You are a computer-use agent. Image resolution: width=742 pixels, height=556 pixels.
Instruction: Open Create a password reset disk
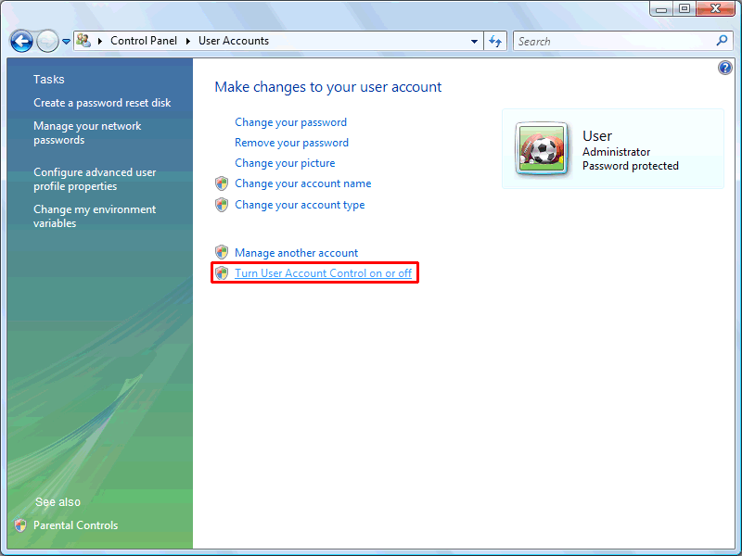(102, 103)
